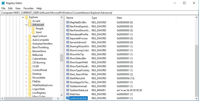Image resolution: width=199 pixels, height=101 pixels.
Task: Click the ServerAdminUI value icon
Action: (x=68, y=42)
